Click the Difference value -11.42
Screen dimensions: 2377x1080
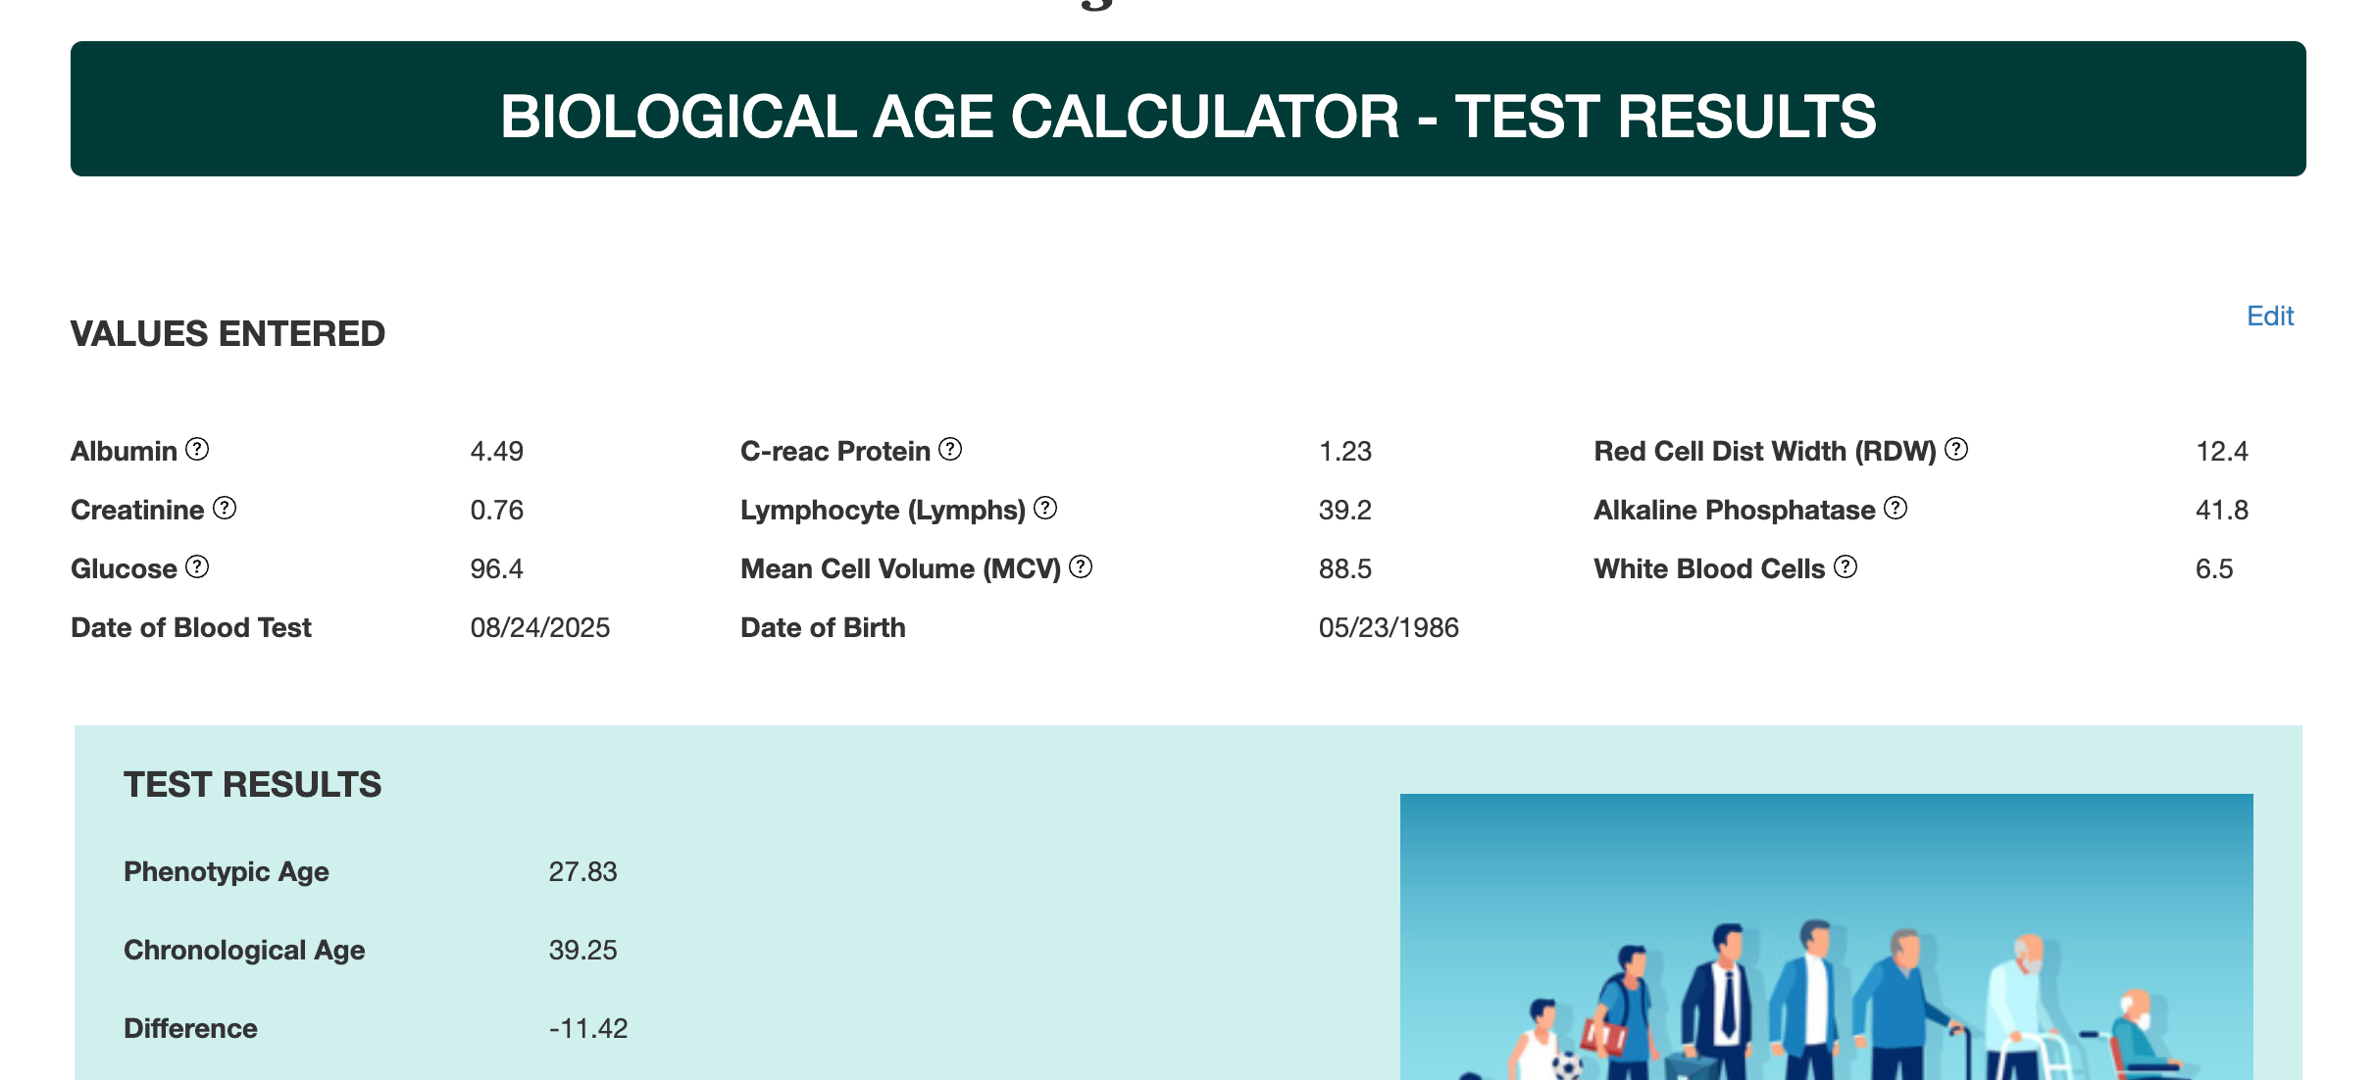point(587,1028)
